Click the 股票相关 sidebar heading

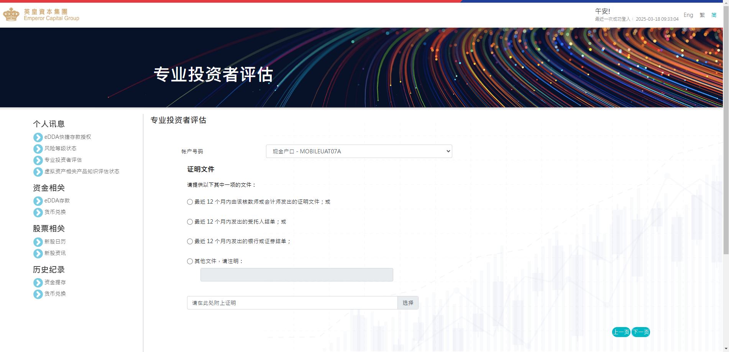click(49, 229)
